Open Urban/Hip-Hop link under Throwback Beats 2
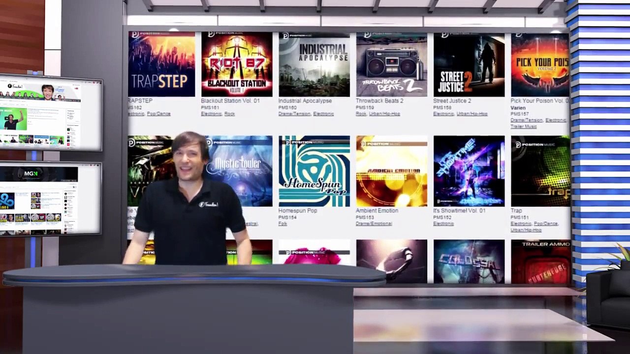 pos(385,114)
